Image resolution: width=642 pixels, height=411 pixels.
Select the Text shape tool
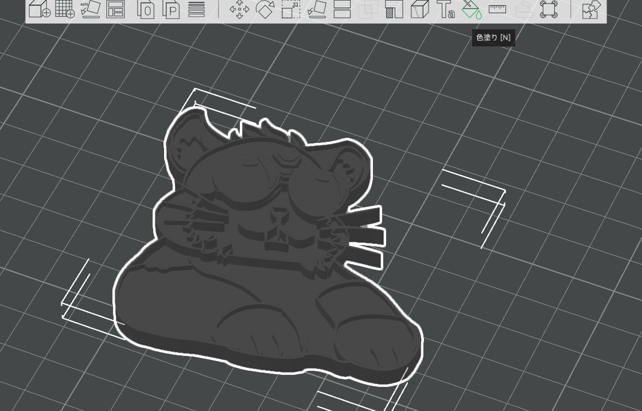(445, 9)
